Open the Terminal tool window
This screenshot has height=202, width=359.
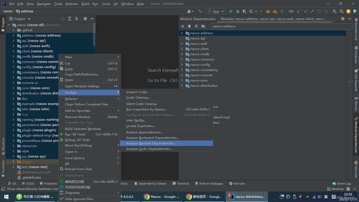(180, 184)
